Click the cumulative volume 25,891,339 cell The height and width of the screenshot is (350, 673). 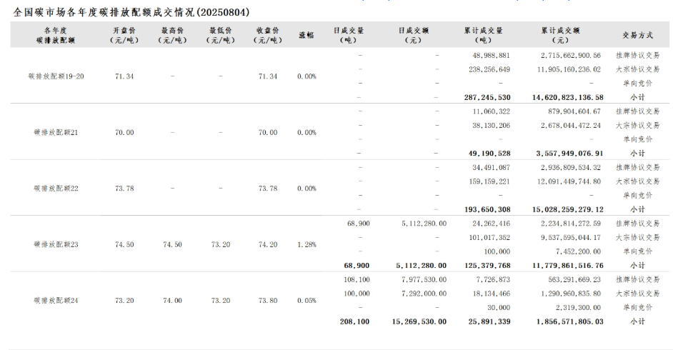click(x=486, y=321)
